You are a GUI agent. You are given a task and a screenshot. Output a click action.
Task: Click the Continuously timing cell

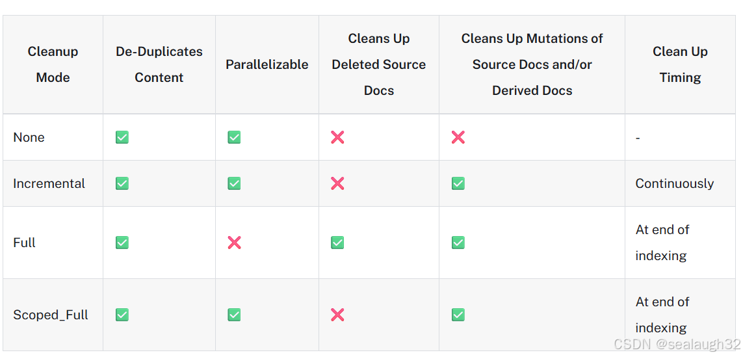click(674, 183)
